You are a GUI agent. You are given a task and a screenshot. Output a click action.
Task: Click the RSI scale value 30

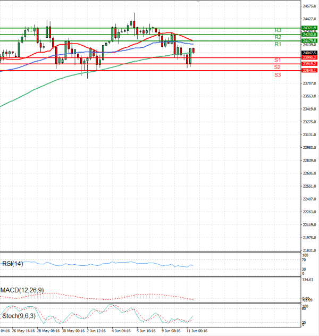[x=304, y=269]
